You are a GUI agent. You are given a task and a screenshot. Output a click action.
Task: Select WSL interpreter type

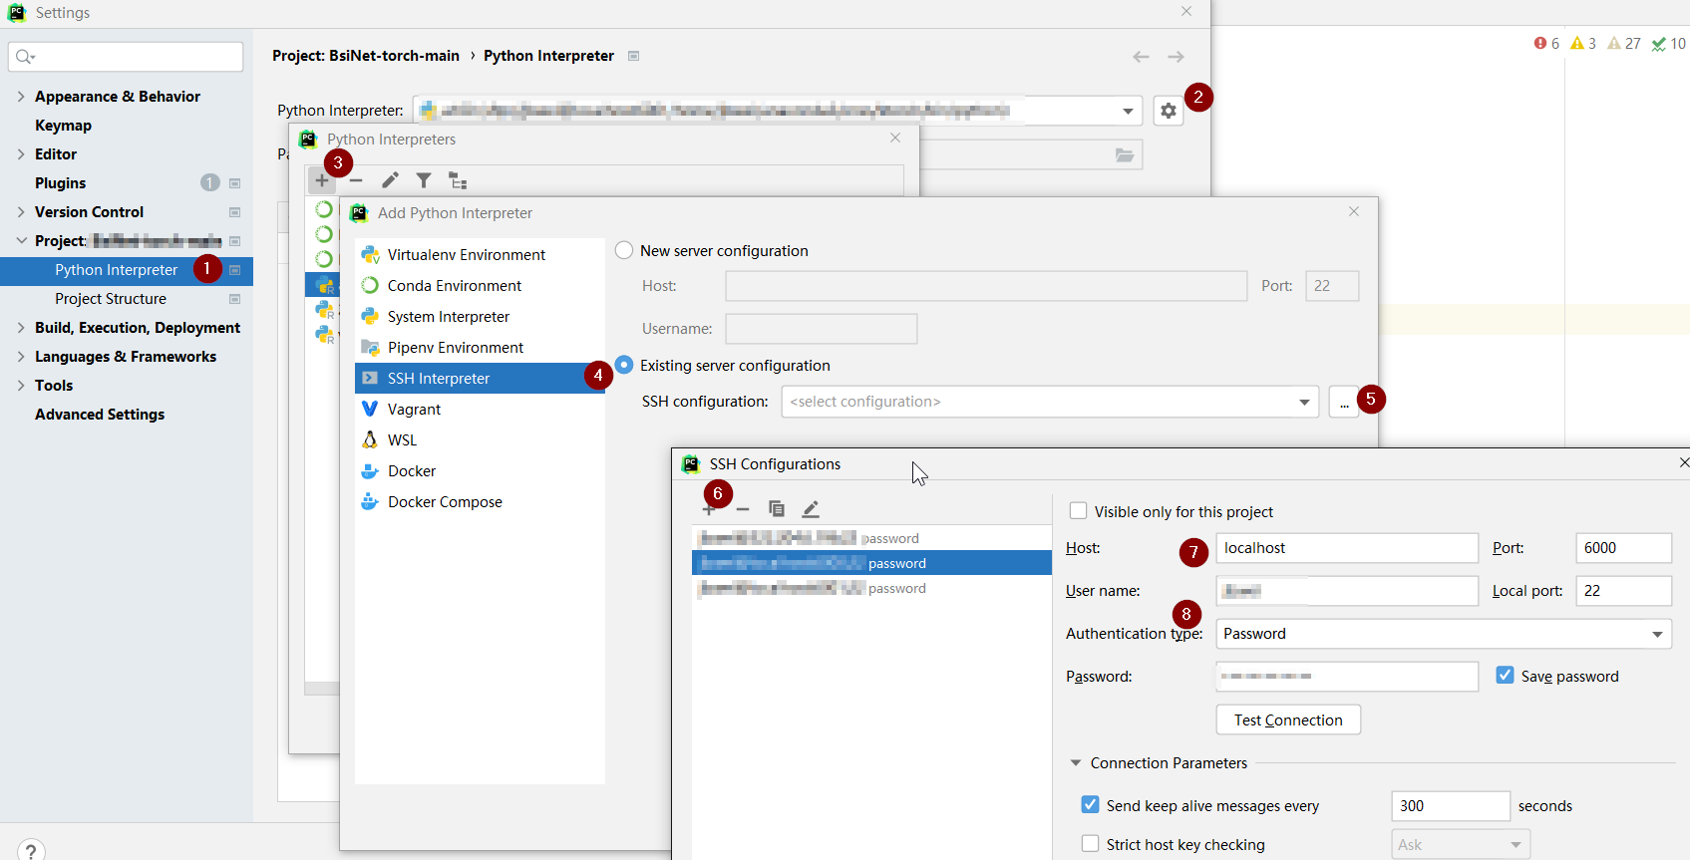click(480, 440)
